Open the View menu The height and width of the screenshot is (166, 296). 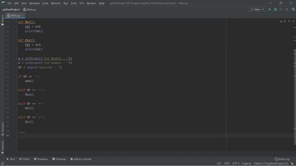coord(24,3)
